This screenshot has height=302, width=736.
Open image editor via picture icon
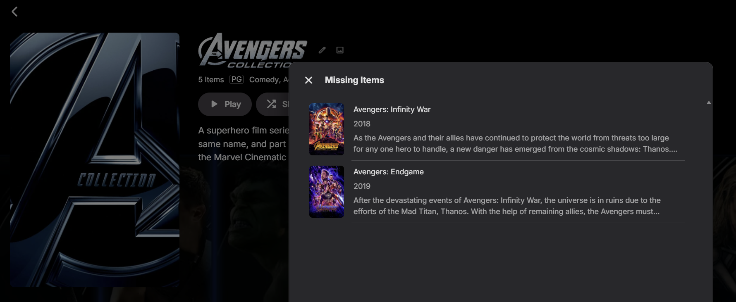[340, 50]
